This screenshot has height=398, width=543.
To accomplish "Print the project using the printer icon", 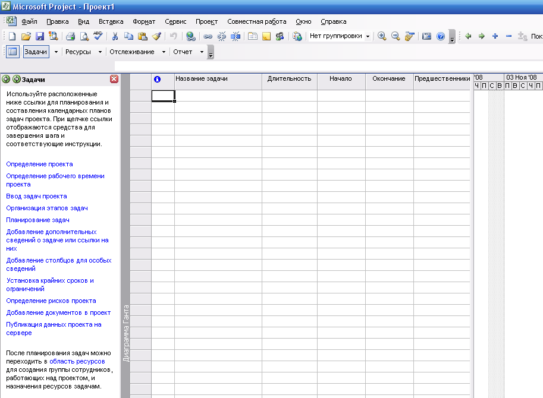I will pos(71,36).
